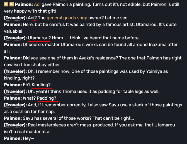Click Traveler label before 'Utamarou? Hmm'
The height and width of the screenshot is (144, 187).
click(x=15, y=38)
